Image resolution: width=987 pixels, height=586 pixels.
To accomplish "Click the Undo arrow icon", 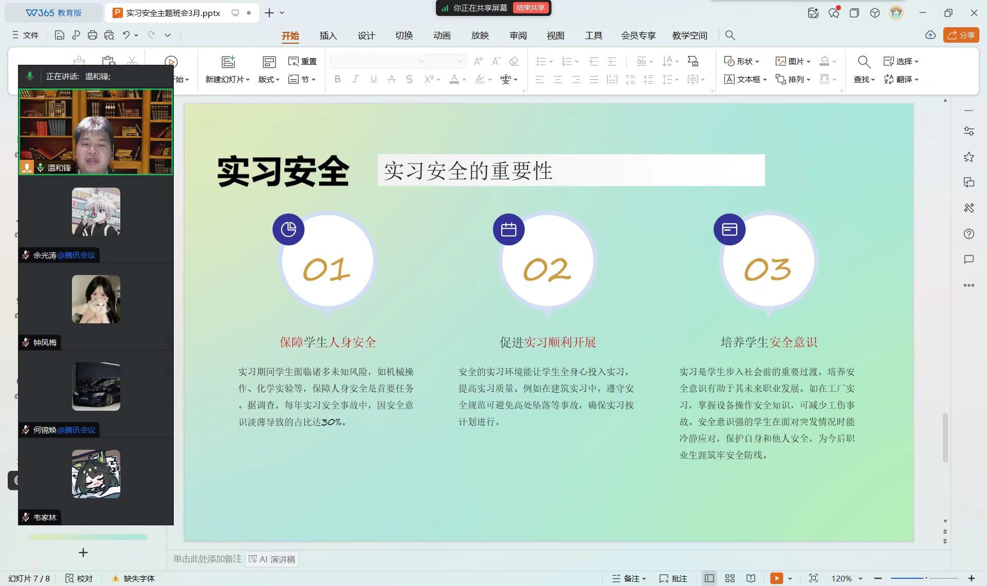I will (126, 35).
